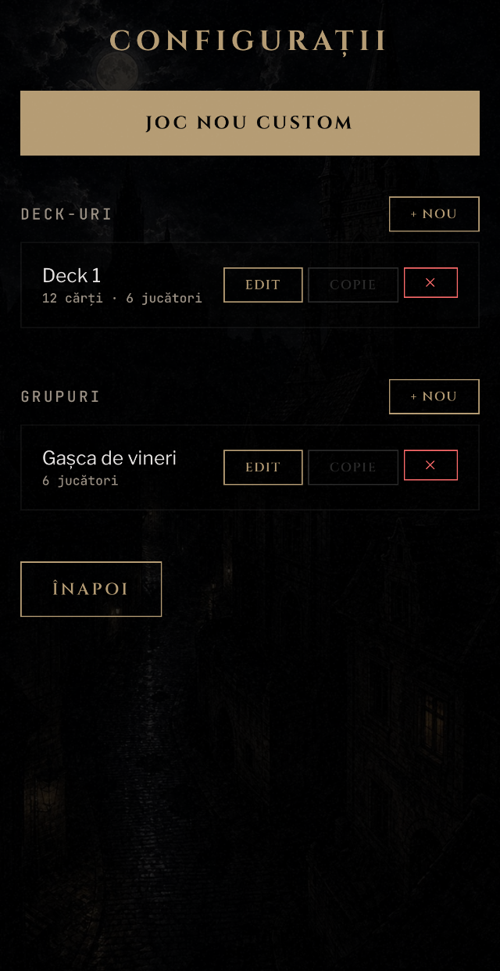
Task: Select the Deck 1 title
Action: (x=72, y=275)
